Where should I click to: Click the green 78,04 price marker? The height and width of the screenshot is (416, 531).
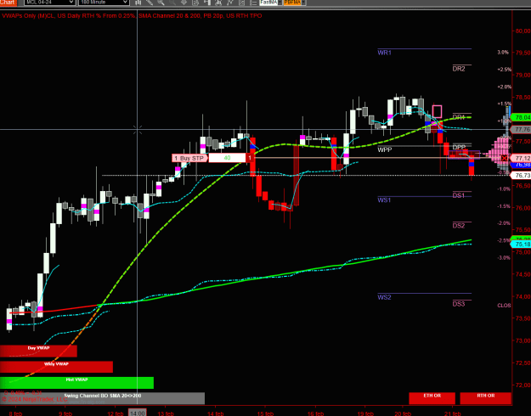pos(521,117)
